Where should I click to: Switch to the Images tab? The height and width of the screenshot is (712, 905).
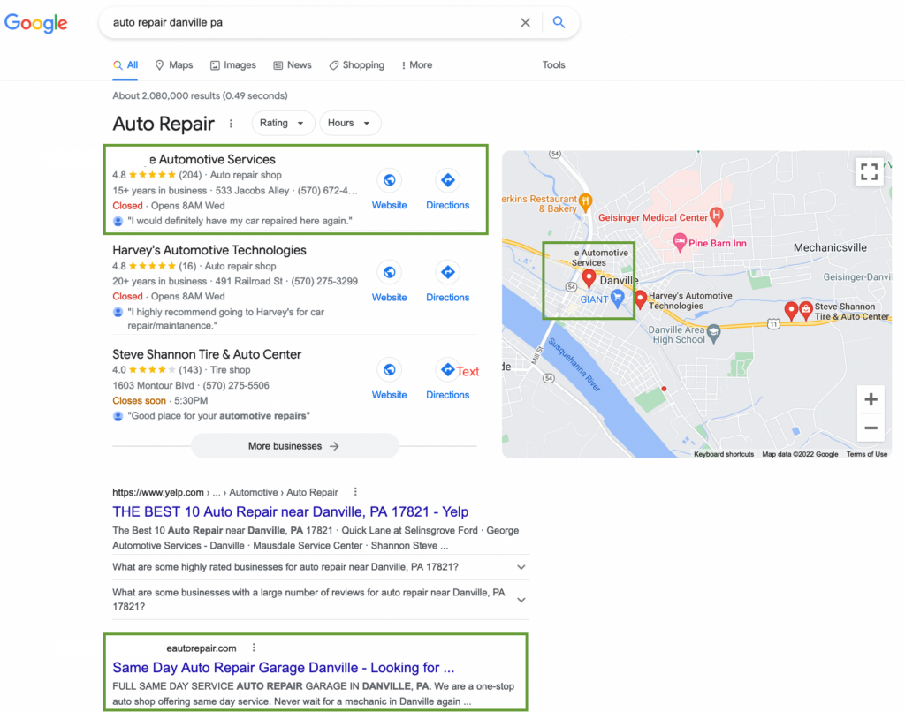[x=233, y=65]
